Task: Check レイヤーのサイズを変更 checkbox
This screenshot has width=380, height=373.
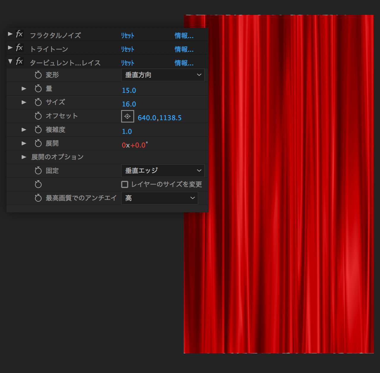Action: pos(125,184)
